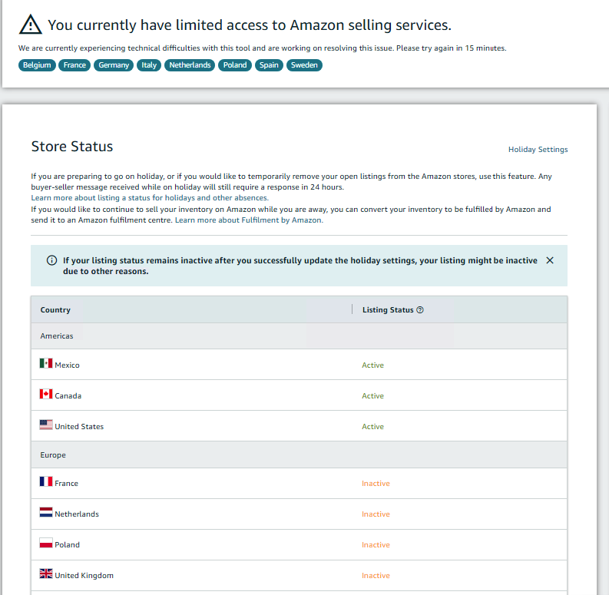Select the Netherlands country name in table
Image resolution: width=609 pixels, height=595 pixels.
77,514
